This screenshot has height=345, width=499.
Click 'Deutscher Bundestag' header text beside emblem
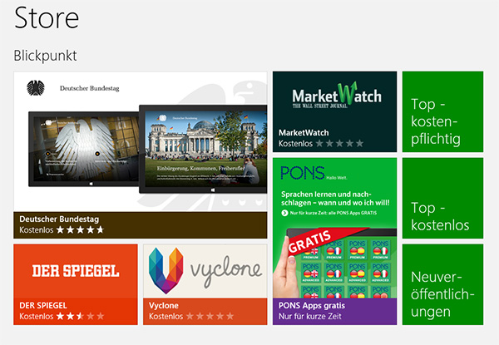pos(90,88)
